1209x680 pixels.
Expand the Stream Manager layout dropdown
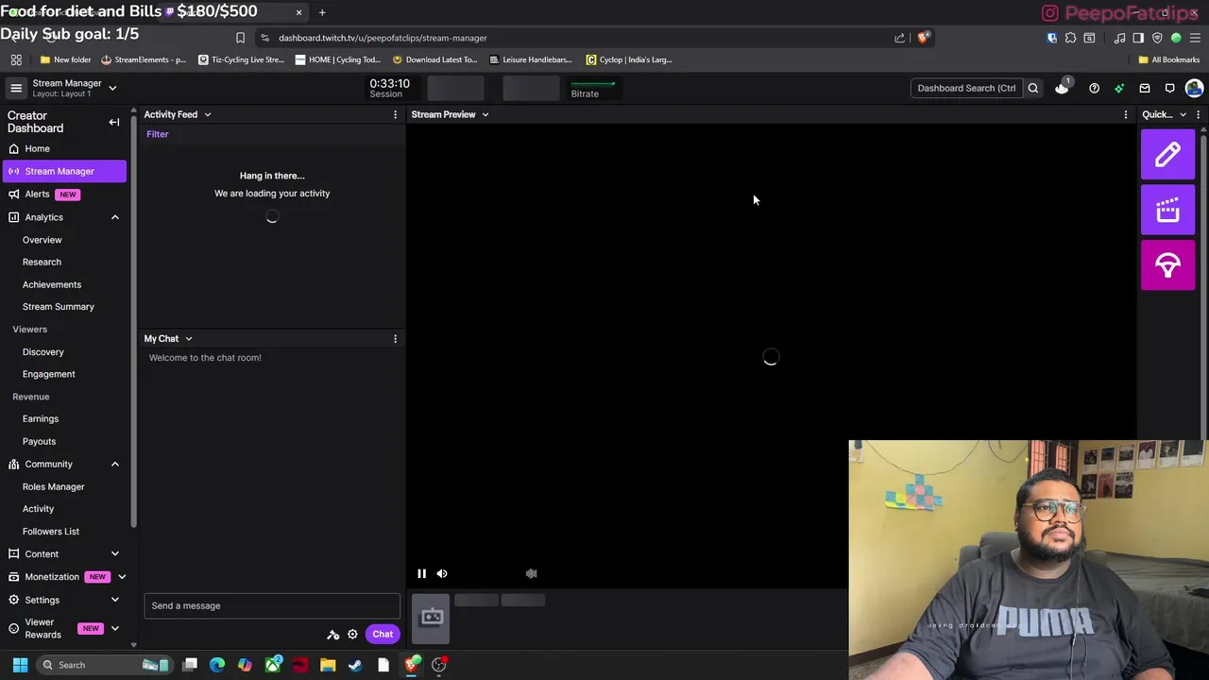112,88
